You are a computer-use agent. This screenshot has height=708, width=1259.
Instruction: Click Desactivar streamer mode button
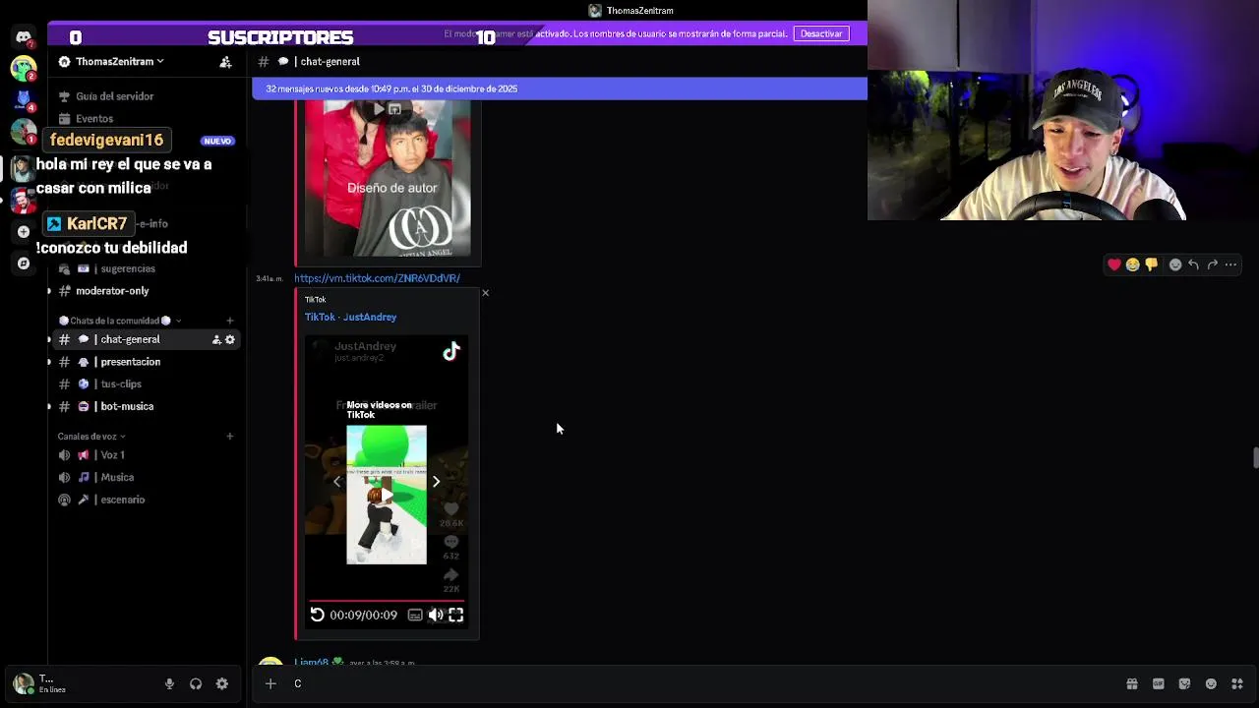coord(820,33)
